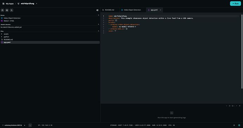Click the first add-brick toolbar icon
Image resolution: width=243 pixels, height=128 pixels.
click(2, 10)
